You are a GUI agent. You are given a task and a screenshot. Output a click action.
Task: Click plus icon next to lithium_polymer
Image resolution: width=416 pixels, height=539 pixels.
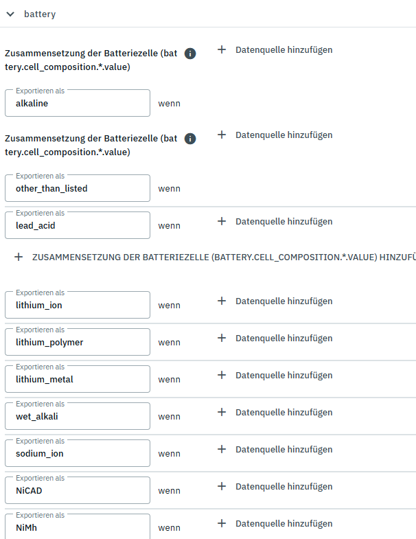(222, 338)
